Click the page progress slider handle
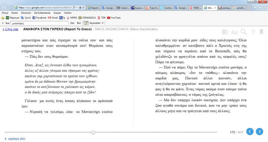The image size is (268, 142). [93, 132]
